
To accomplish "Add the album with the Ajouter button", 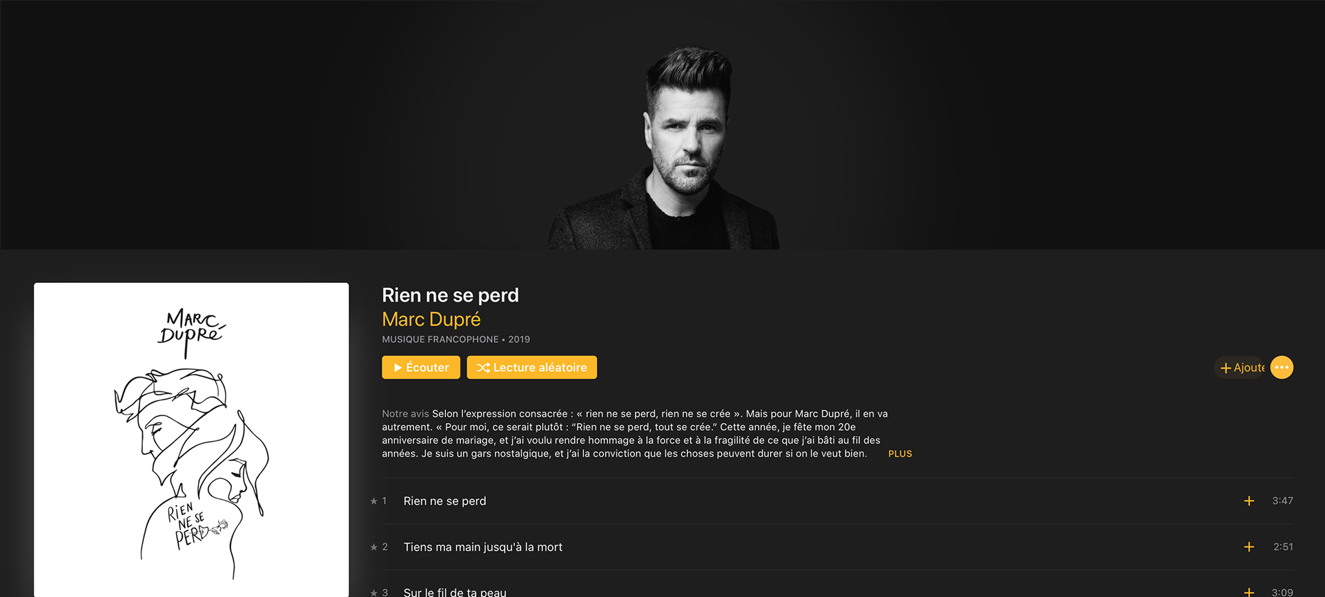I will pos(1241,367).
